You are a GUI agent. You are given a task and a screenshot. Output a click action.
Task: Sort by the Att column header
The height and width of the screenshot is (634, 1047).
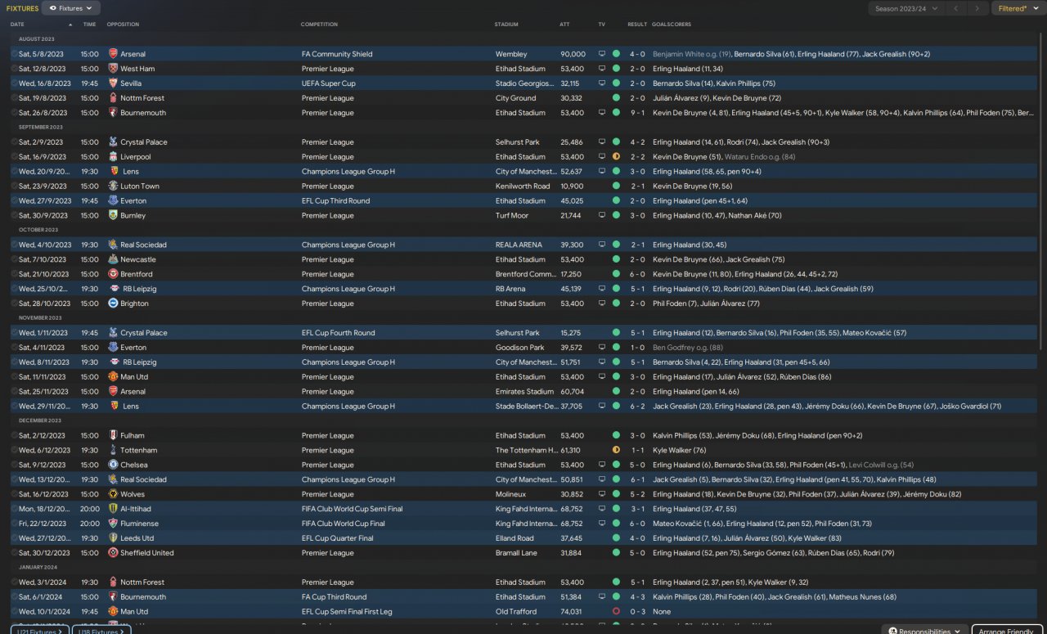coord(564,25)
